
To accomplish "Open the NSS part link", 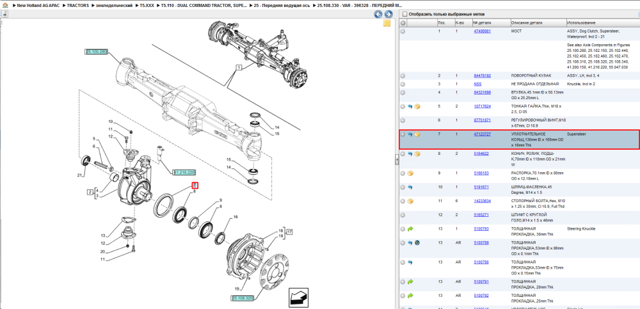I will [x=477, y=84].
